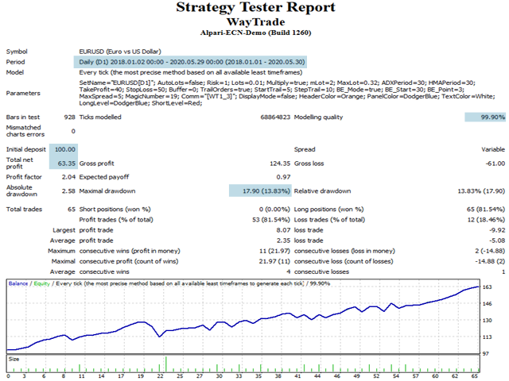Click the highlighted Modelling quality 99.90%

pos(485,117)
